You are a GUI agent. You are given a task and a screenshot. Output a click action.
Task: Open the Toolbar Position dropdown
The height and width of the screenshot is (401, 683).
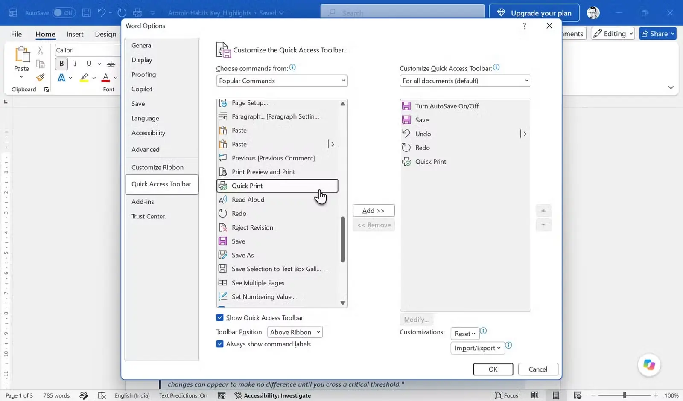tap(295, 332)
